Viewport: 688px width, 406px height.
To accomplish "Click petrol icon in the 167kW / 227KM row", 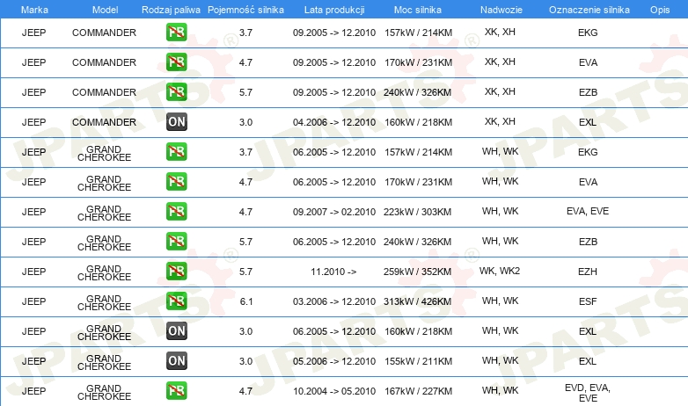I will coord(176,391).
